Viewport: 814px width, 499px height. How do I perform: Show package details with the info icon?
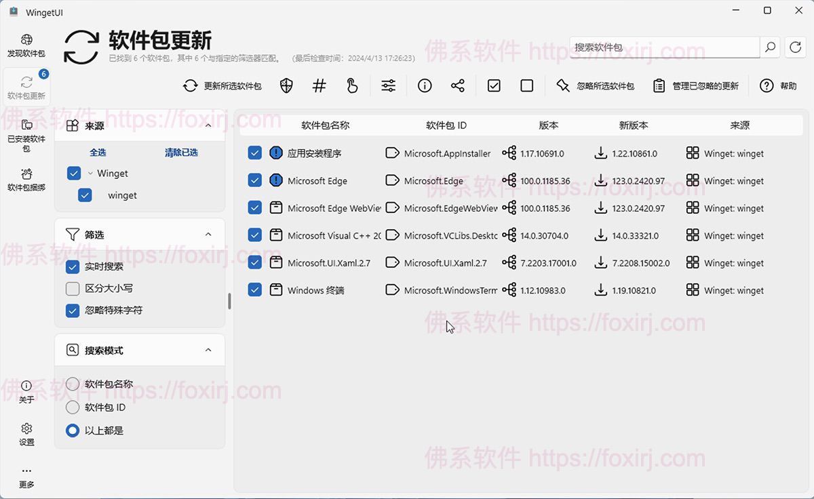pos(425,85)
